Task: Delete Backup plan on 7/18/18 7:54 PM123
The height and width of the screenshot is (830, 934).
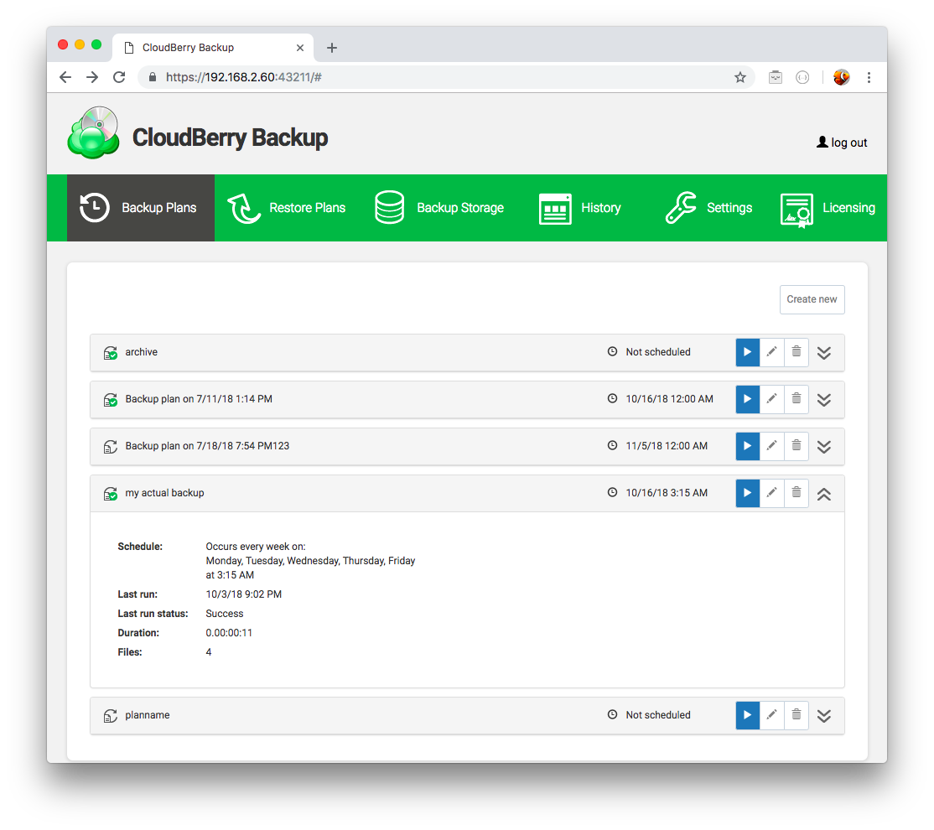Action: pos(796,446)
